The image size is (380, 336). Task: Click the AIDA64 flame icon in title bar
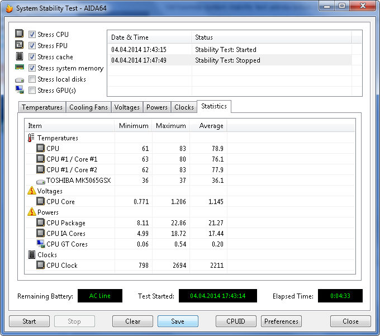pyautogui.click(x=8, y=8)
